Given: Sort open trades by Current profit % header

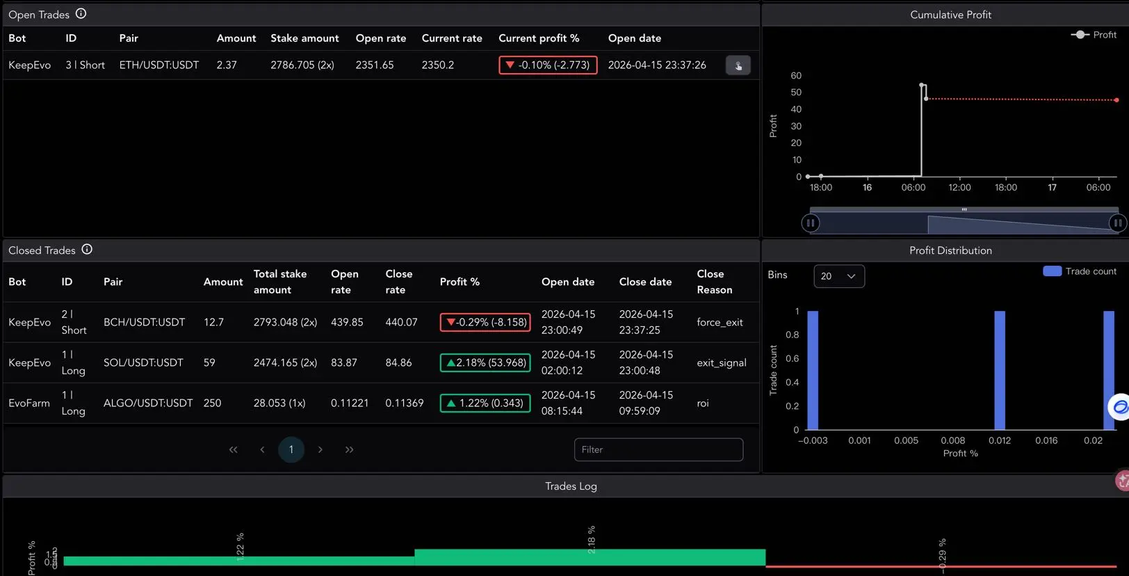Looking at the screenshot, I should point(538,38).
